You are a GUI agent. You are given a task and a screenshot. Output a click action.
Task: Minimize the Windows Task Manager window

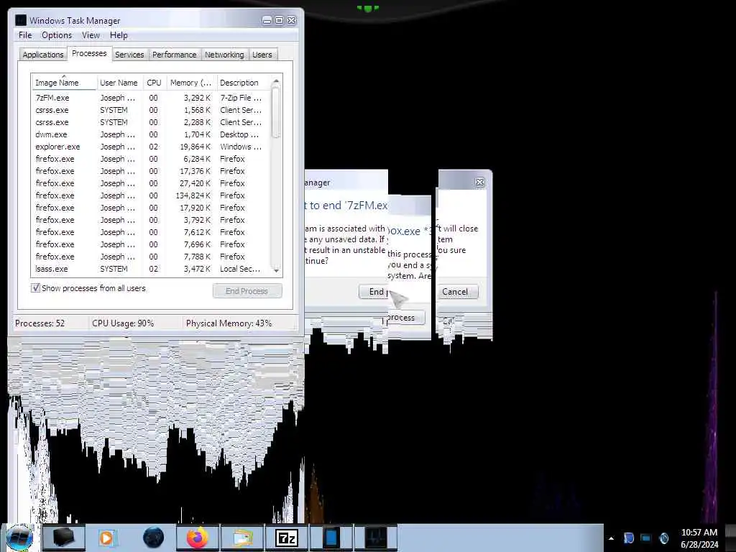click(x=267, y=20)
